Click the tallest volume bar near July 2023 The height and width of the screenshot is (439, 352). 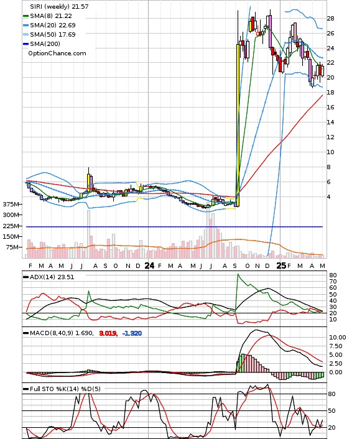[x=88, y=234]
